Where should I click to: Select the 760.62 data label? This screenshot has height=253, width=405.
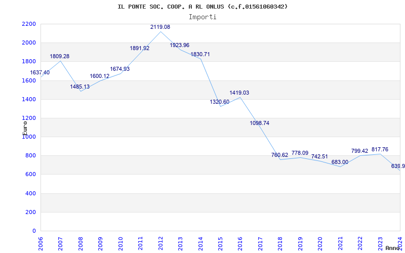[x=280, y=155]
